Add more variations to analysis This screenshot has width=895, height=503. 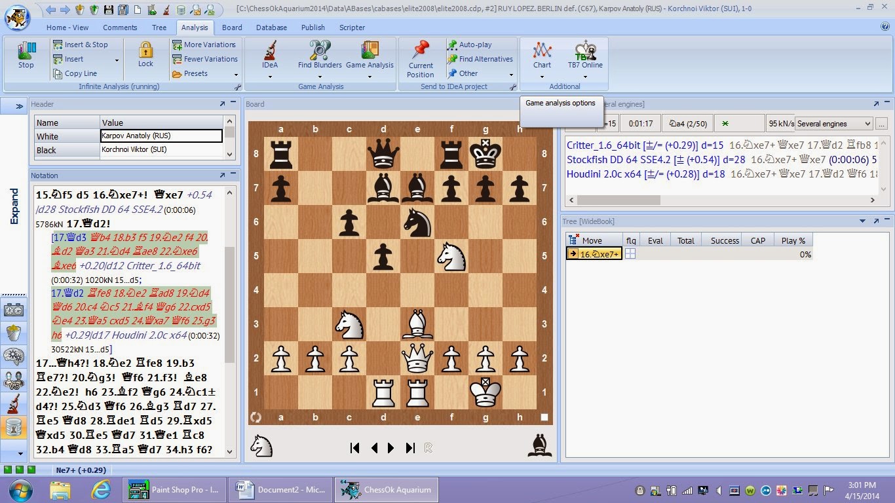204,45
